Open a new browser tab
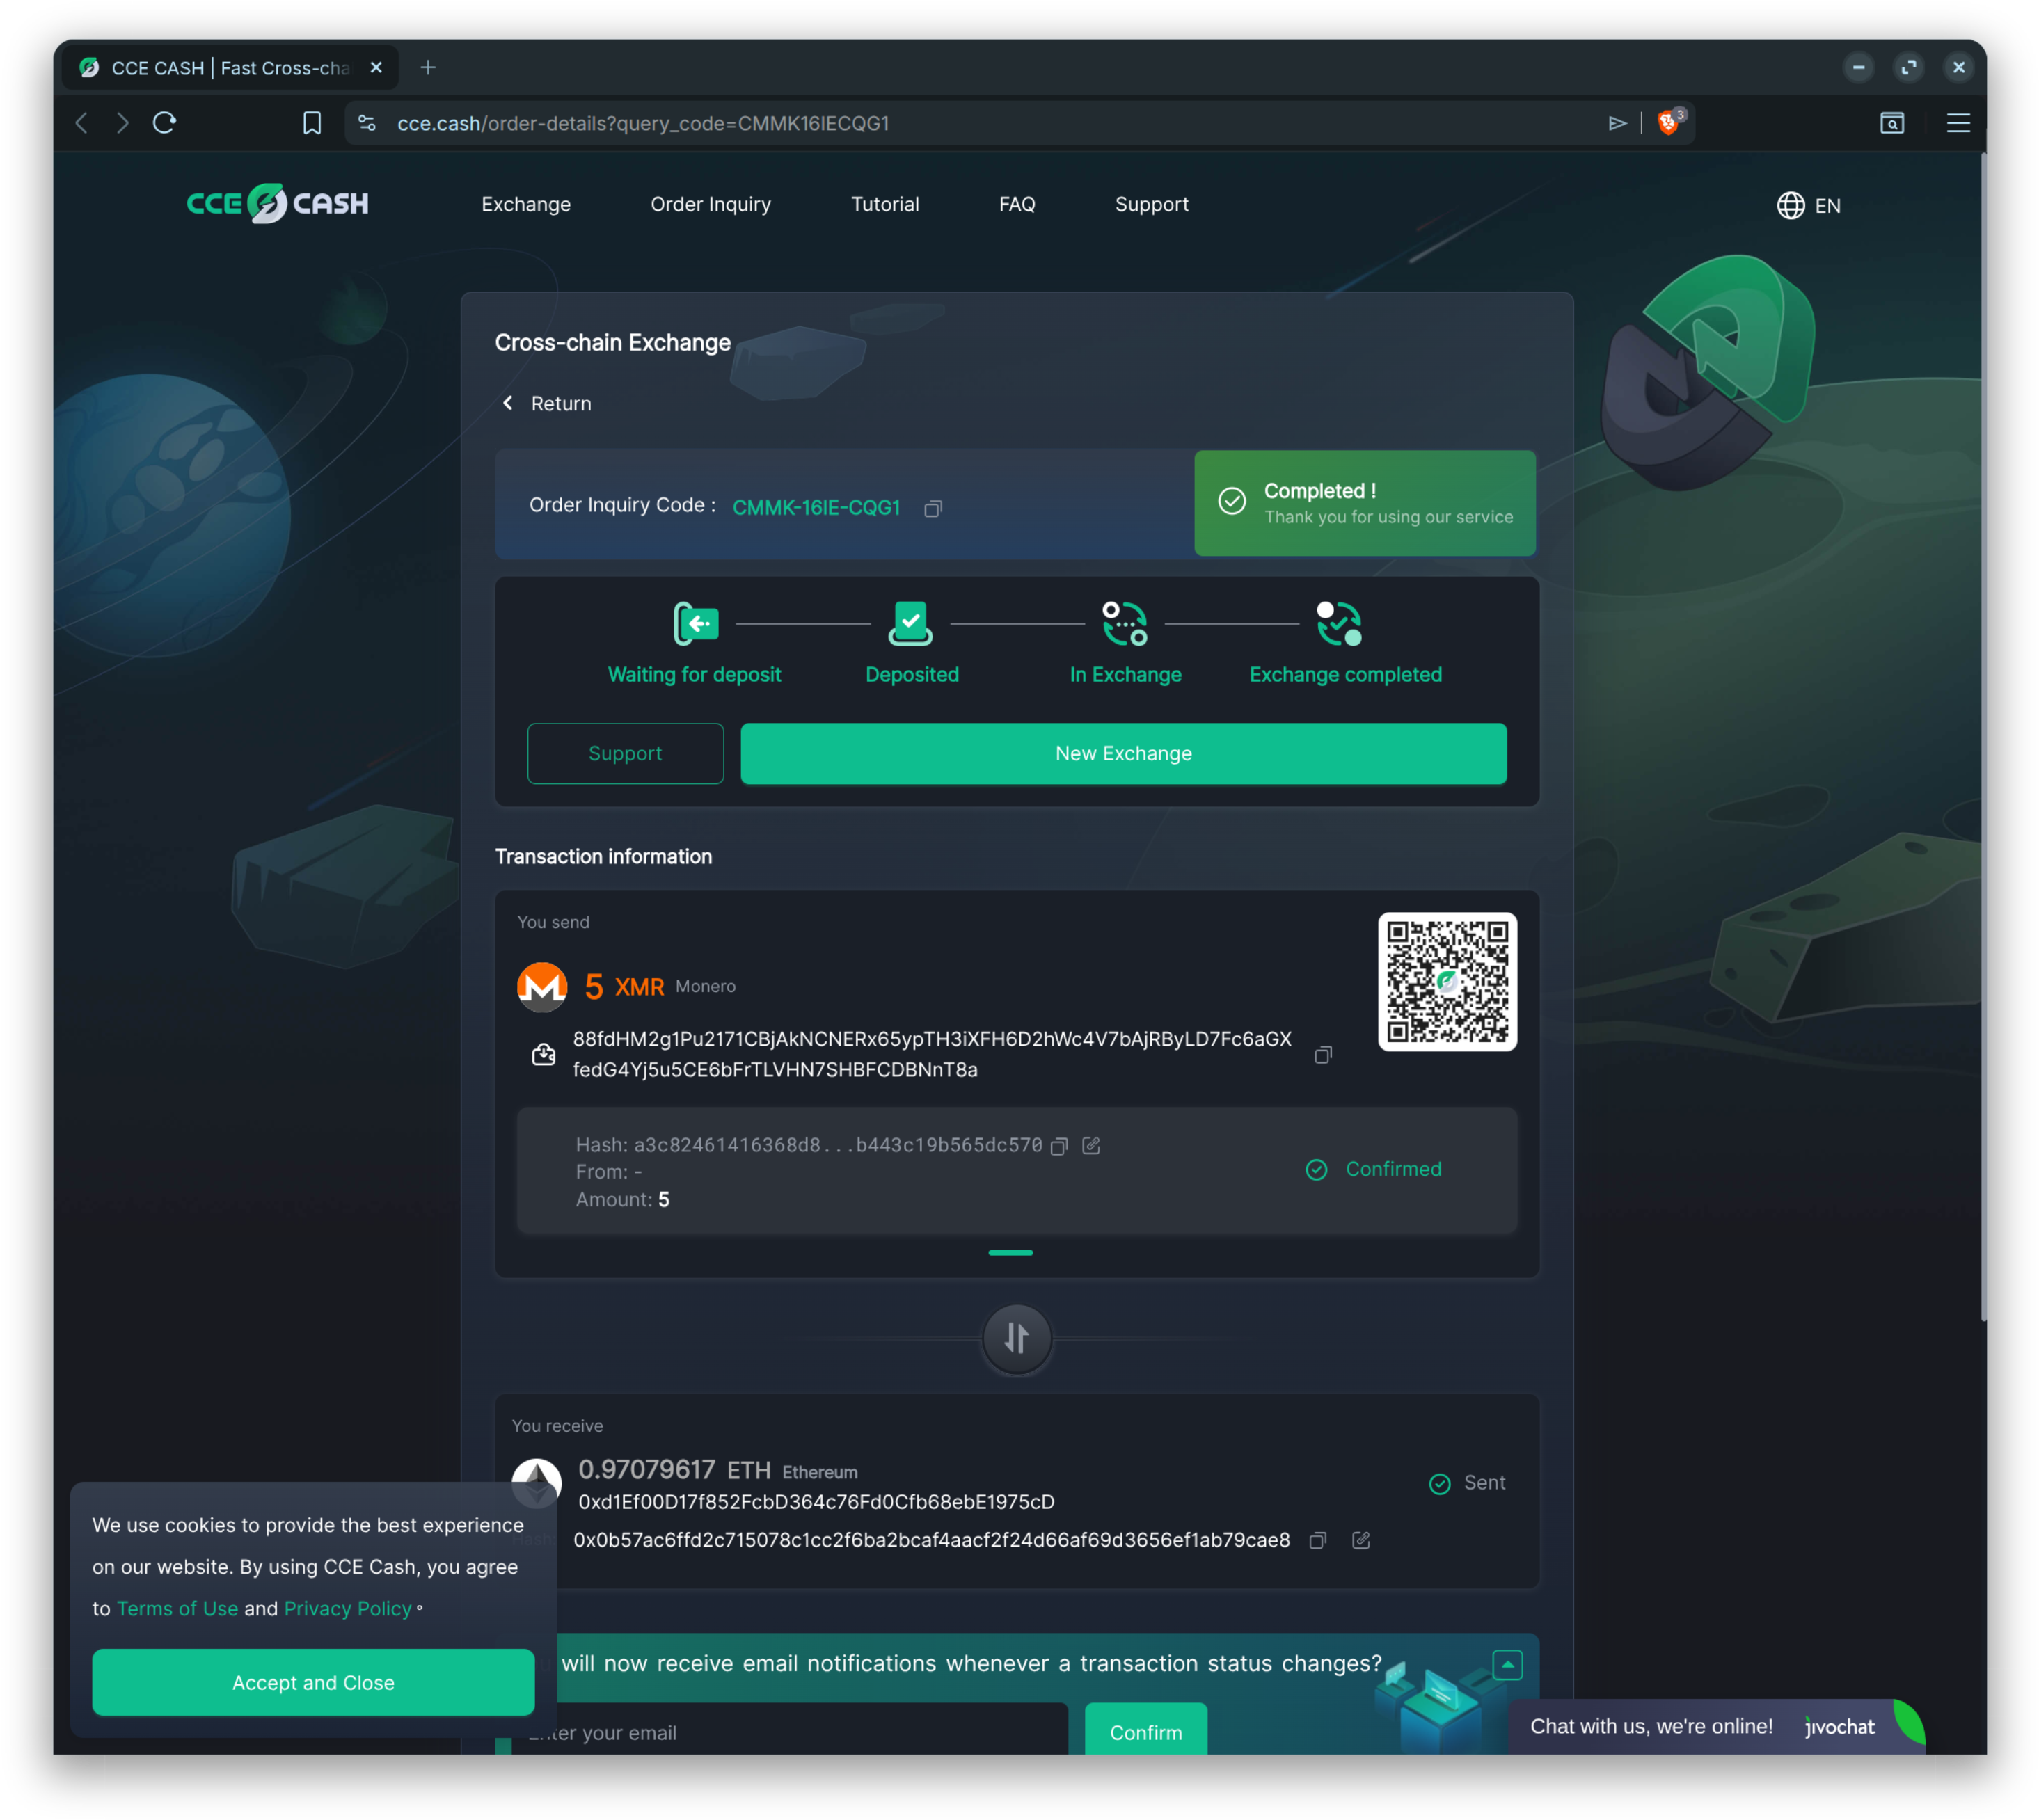Viewport: 2039px width, 1820px height. click(428, 67)
